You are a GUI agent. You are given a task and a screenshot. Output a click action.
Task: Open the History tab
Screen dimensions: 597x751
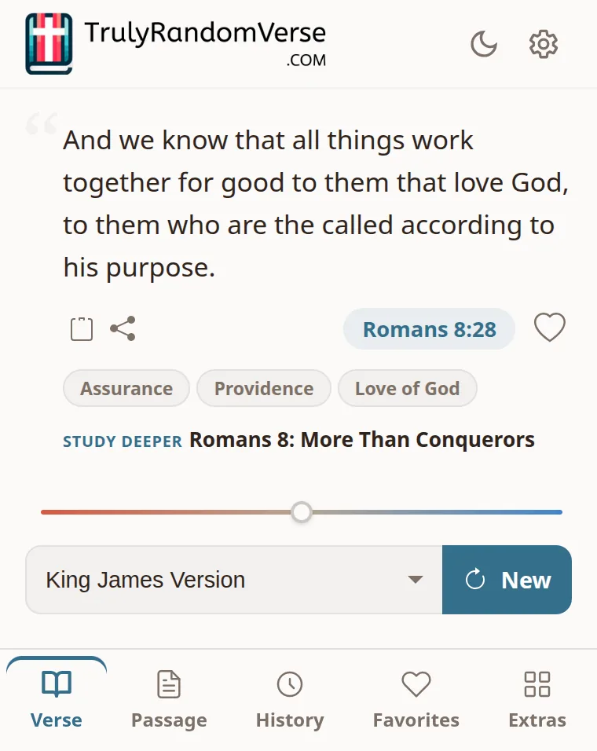point(290,700)
